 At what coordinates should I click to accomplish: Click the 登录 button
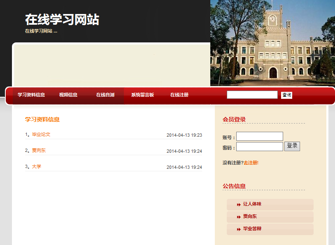[x=292, y=146]
